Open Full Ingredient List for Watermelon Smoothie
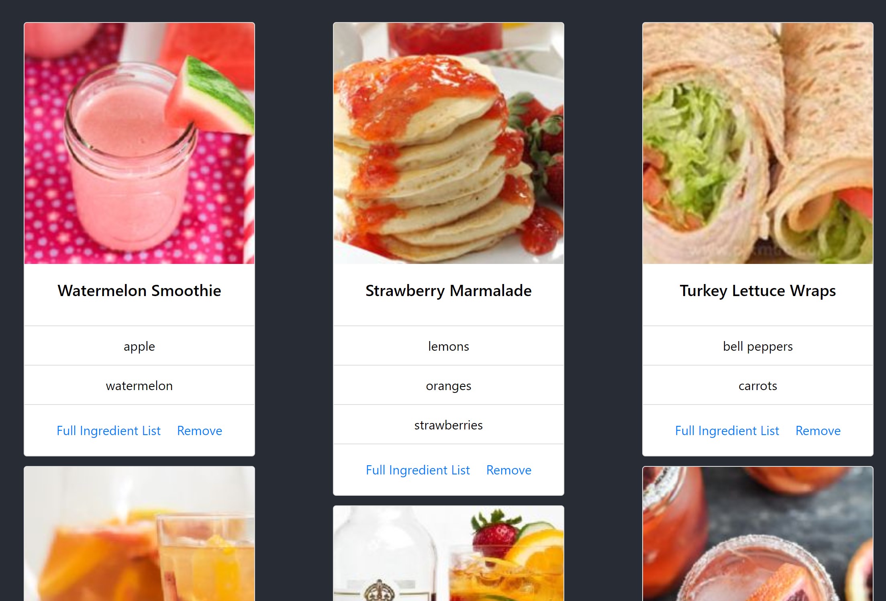The height and width of the screenshot is (601, 886). pyautogui.click(x=108, y=431)
